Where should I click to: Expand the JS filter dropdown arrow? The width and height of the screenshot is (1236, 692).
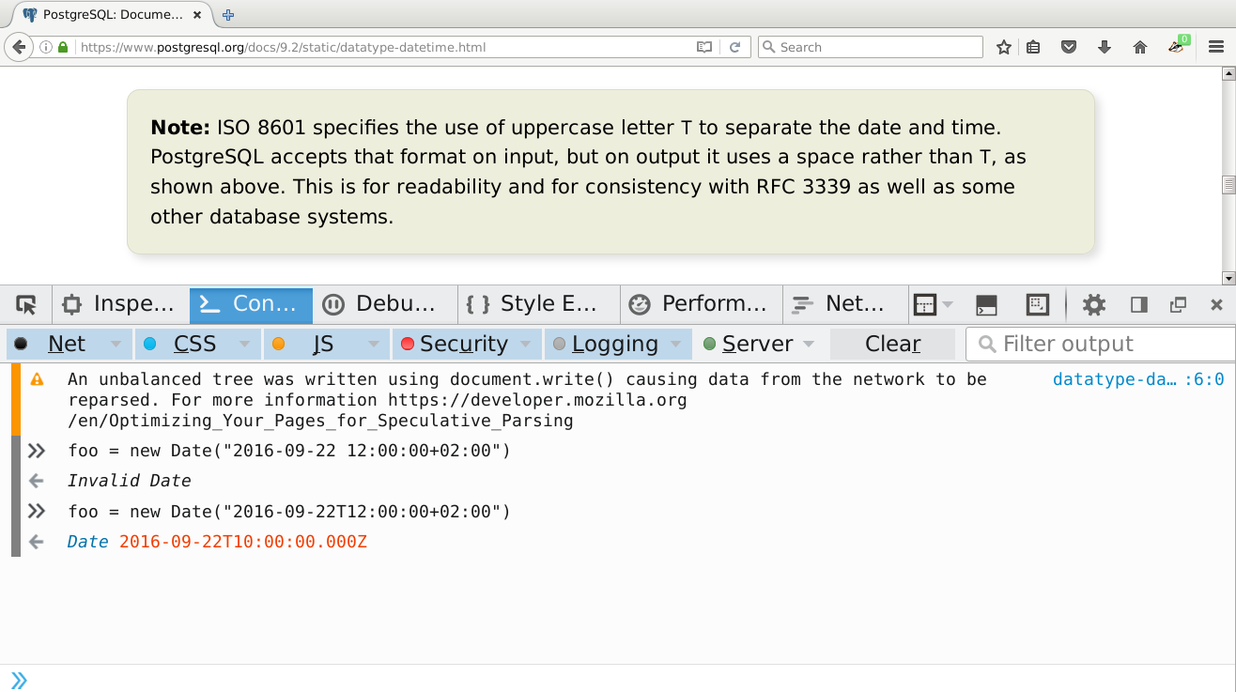click(373, 344)
